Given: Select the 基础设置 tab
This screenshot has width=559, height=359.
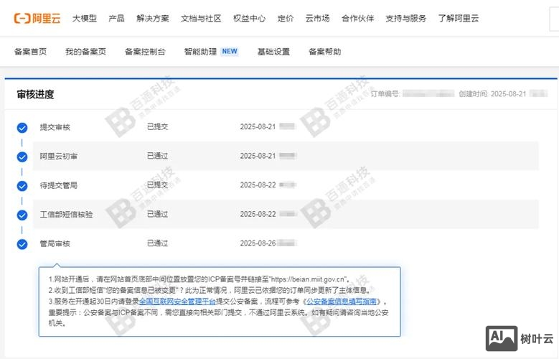Looking at the screenshot, I should click(x=274, y=52).
